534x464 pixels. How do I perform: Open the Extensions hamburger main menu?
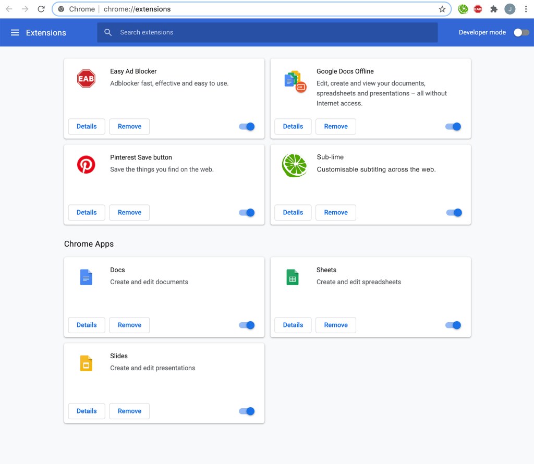point(15,32)
